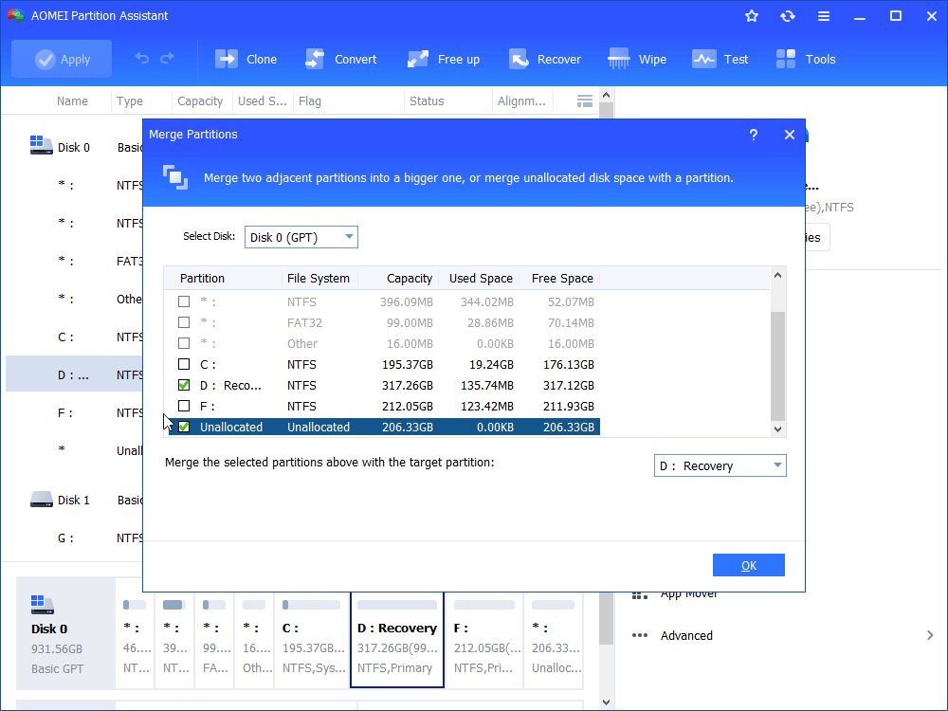Select the G: row under Disk 1
The width and height of the screenshot is (948, 711).
click(74, 538)
